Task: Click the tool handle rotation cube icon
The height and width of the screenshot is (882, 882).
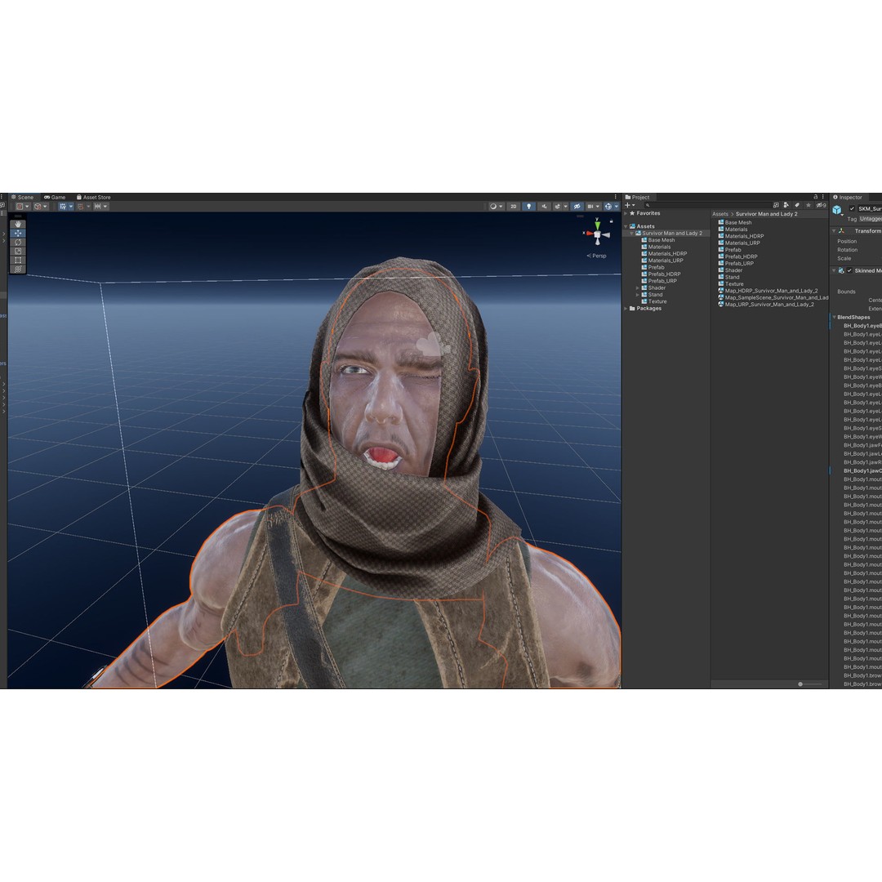Action: point(38,207)
